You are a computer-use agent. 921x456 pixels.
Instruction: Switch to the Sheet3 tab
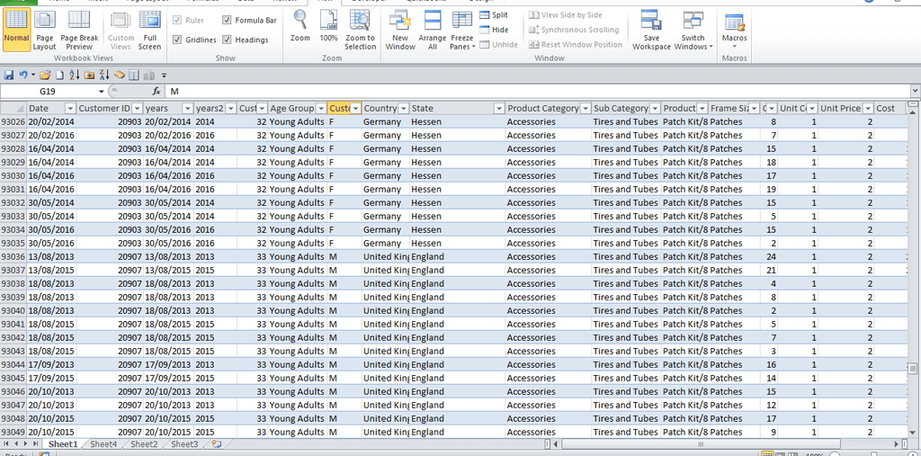coord(184,444)
